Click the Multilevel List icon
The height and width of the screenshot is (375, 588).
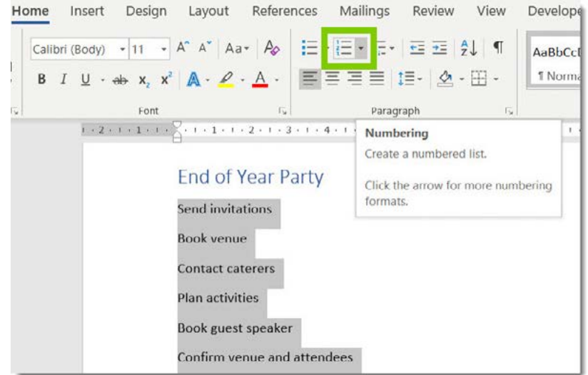coord(381,48)
